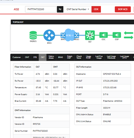Open the SOP ACS button
The image size is (134, 138).
(x=123, y=9)
